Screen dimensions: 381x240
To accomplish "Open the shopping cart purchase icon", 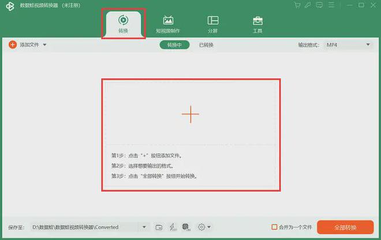I will tap(297, 5).
